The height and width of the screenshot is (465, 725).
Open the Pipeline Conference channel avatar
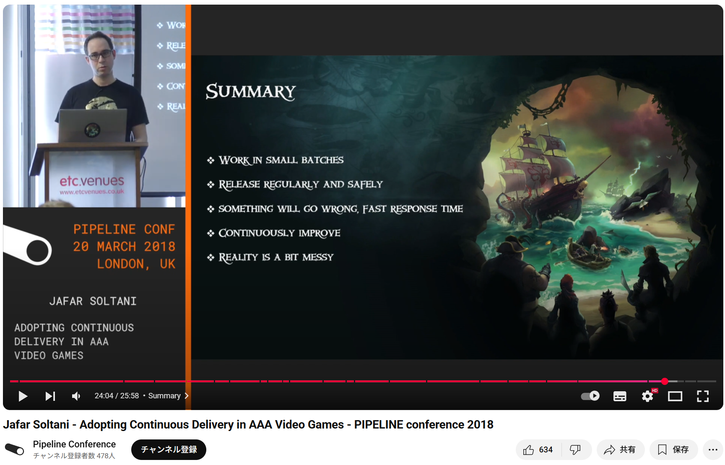(x=15, y=449)
